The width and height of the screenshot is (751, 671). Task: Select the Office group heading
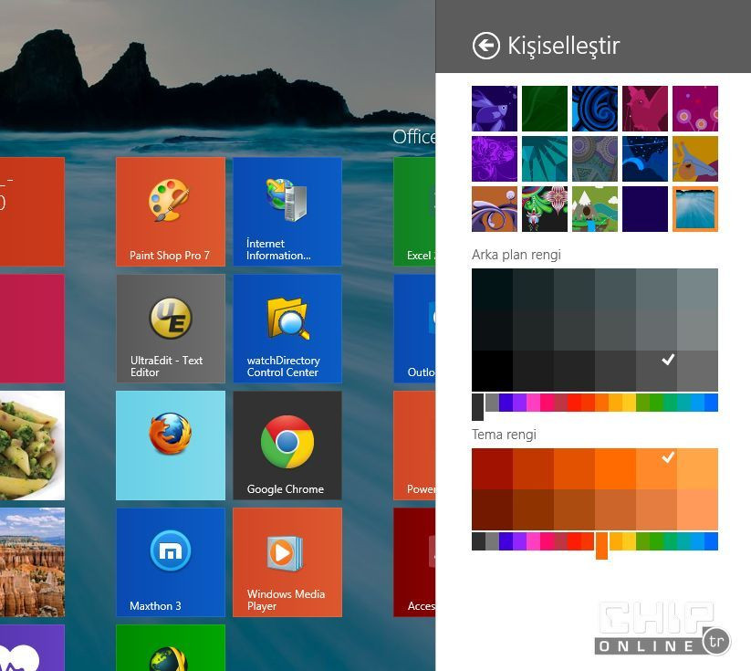[413, 137]
